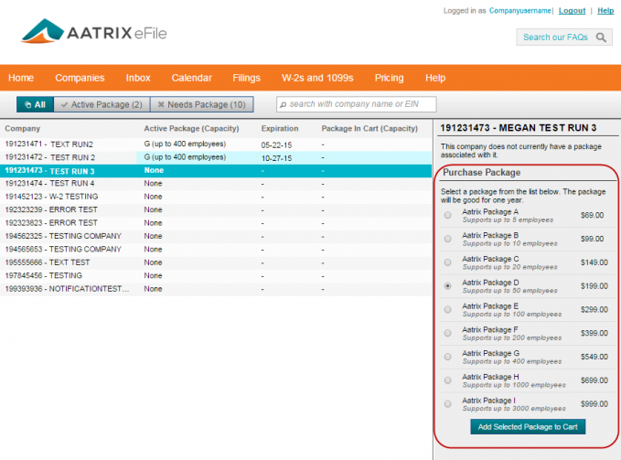Sort by Package In Cart (Capacity) header
Screen dimensions: 621x460
[x=369, y=129]
